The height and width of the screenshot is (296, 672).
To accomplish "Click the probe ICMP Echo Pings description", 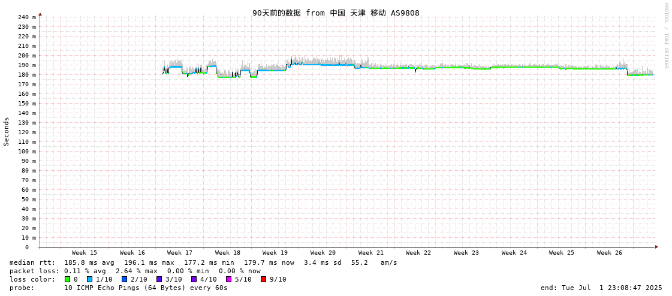I will coord(146,288).
